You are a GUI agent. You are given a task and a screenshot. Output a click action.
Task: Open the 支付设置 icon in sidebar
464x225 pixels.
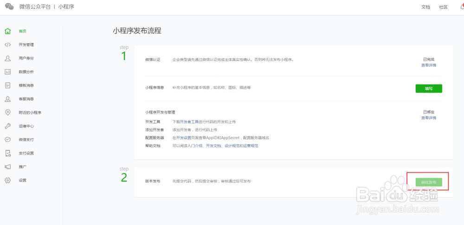coord(8,154)
